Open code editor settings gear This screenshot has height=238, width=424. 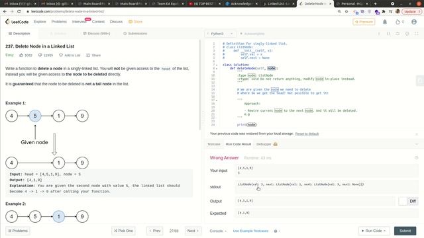coord(407,34)
